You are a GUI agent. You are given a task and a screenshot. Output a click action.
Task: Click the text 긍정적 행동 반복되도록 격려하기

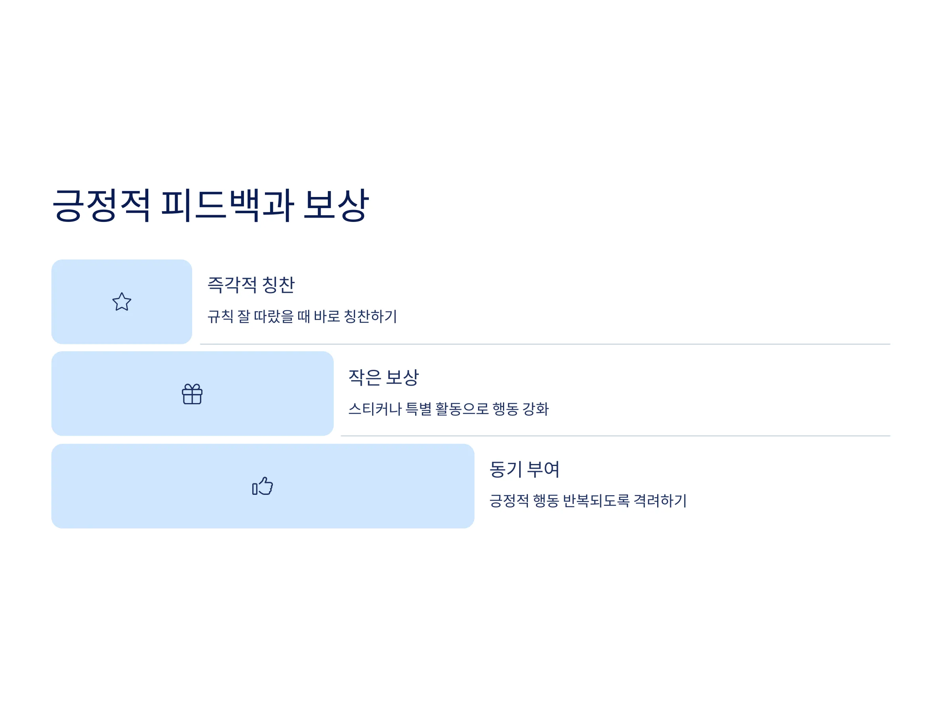[588, 500]
